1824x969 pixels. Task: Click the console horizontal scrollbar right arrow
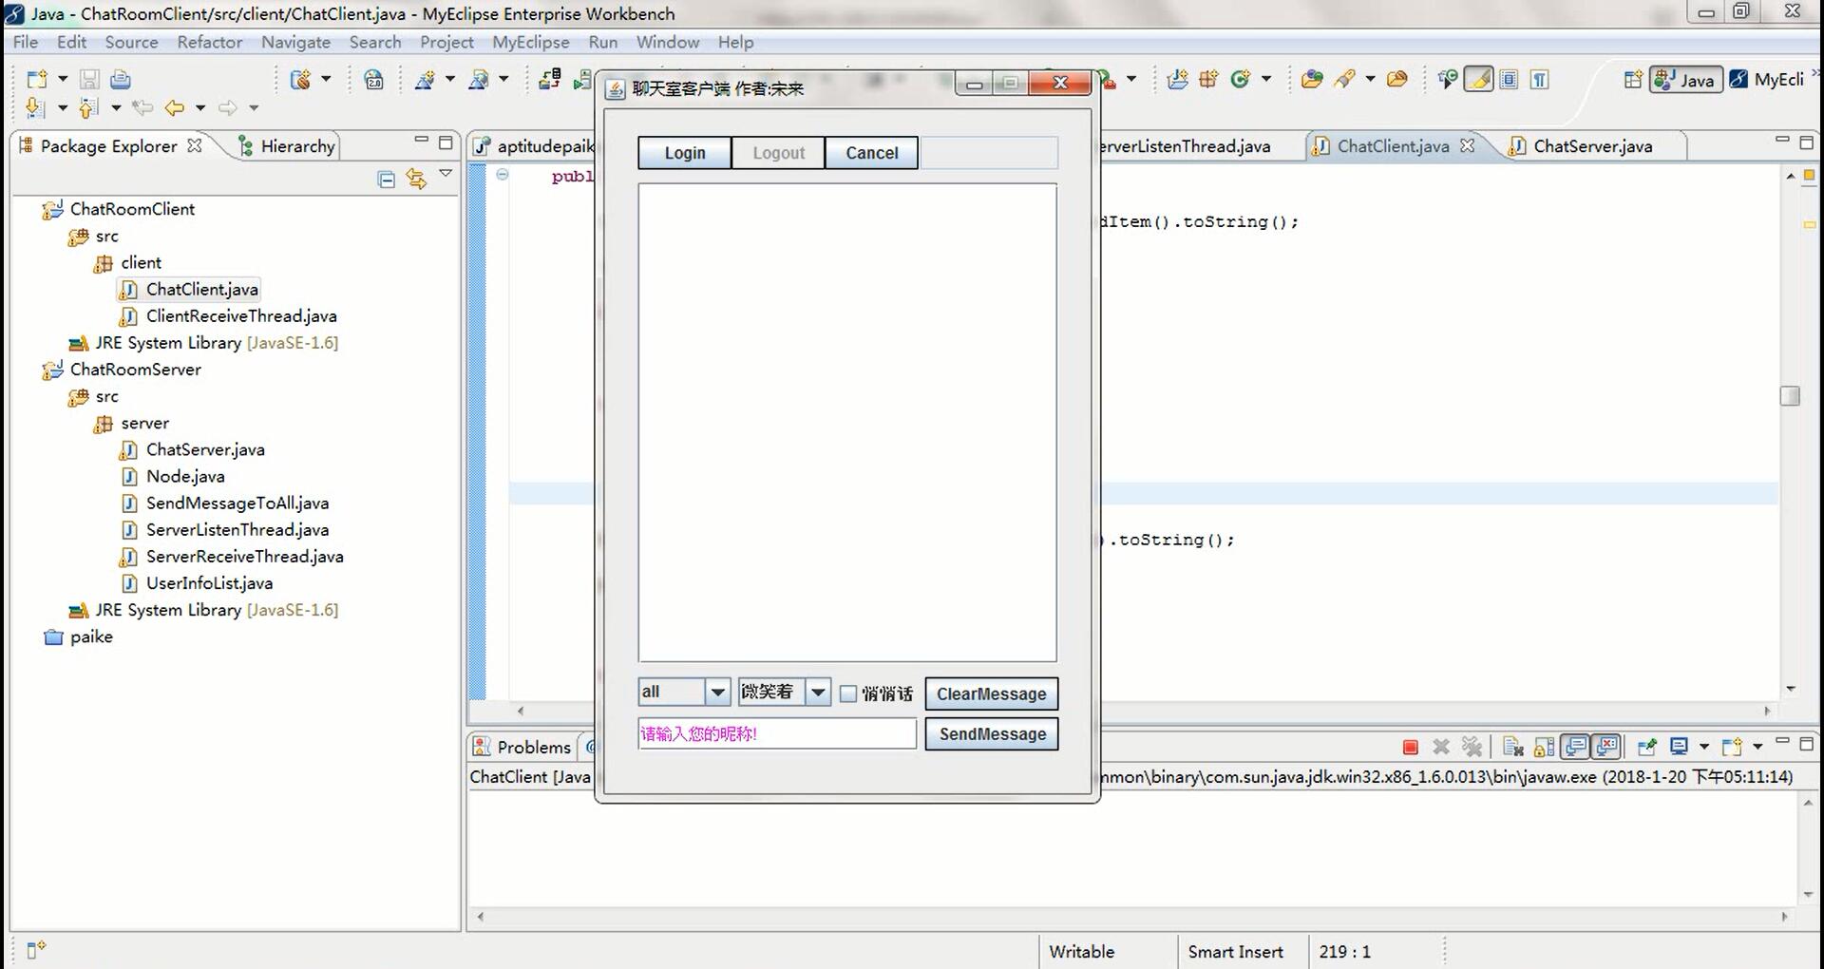pos(1784,917)
